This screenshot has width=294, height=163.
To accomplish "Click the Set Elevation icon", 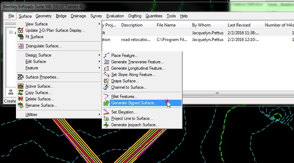I will click(x=106, y=112).
